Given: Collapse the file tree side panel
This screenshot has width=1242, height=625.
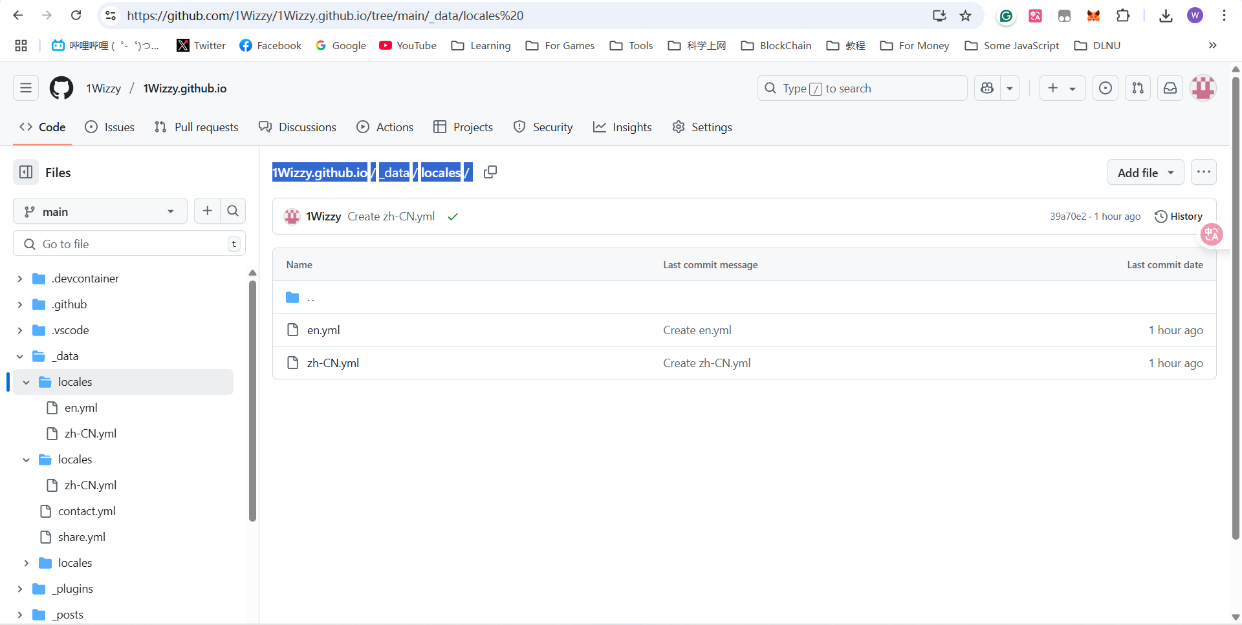Looking at the screenshot, I should pos(26,172).
